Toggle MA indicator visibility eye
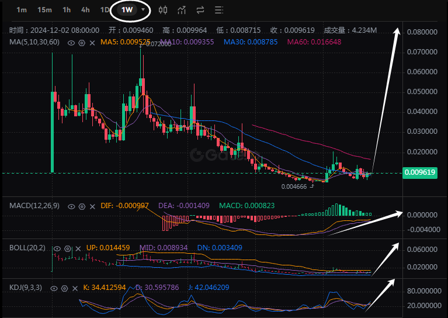This screenshot has width=448, height=318. pos(71,43)
